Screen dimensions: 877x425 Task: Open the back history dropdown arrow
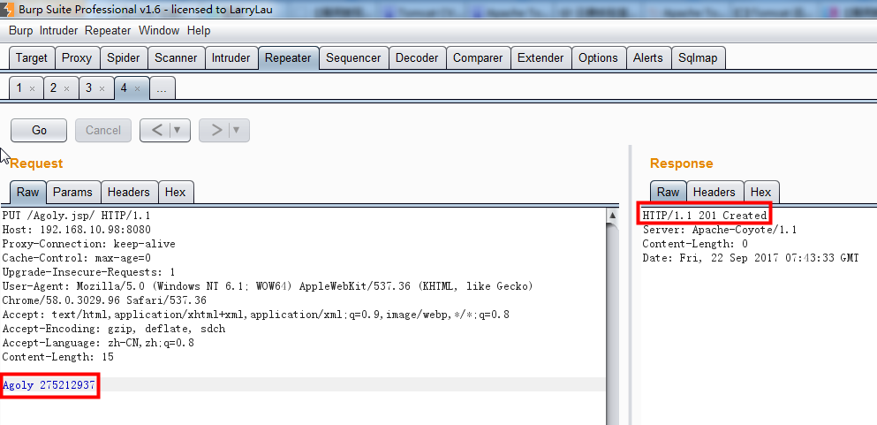(178, 130)
